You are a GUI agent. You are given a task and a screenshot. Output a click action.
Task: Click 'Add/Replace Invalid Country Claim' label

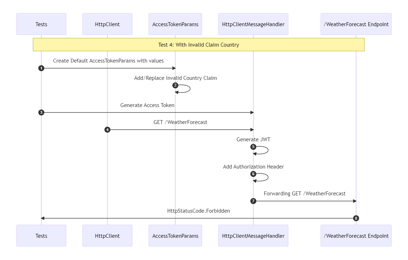point(175,78)
